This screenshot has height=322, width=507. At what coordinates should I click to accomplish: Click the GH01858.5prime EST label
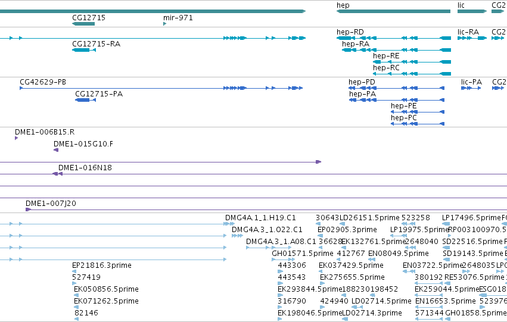click(476, 313)
